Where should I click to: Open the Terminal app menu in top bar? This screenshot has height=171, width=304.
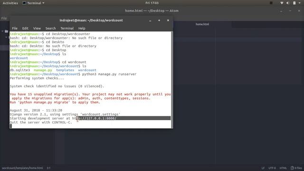(33, 3)
